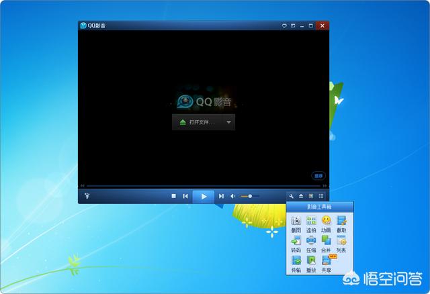The width and height of the screenshot is (430, 294).
Task: Click the large Play button
Action: [x=204, y=197]
